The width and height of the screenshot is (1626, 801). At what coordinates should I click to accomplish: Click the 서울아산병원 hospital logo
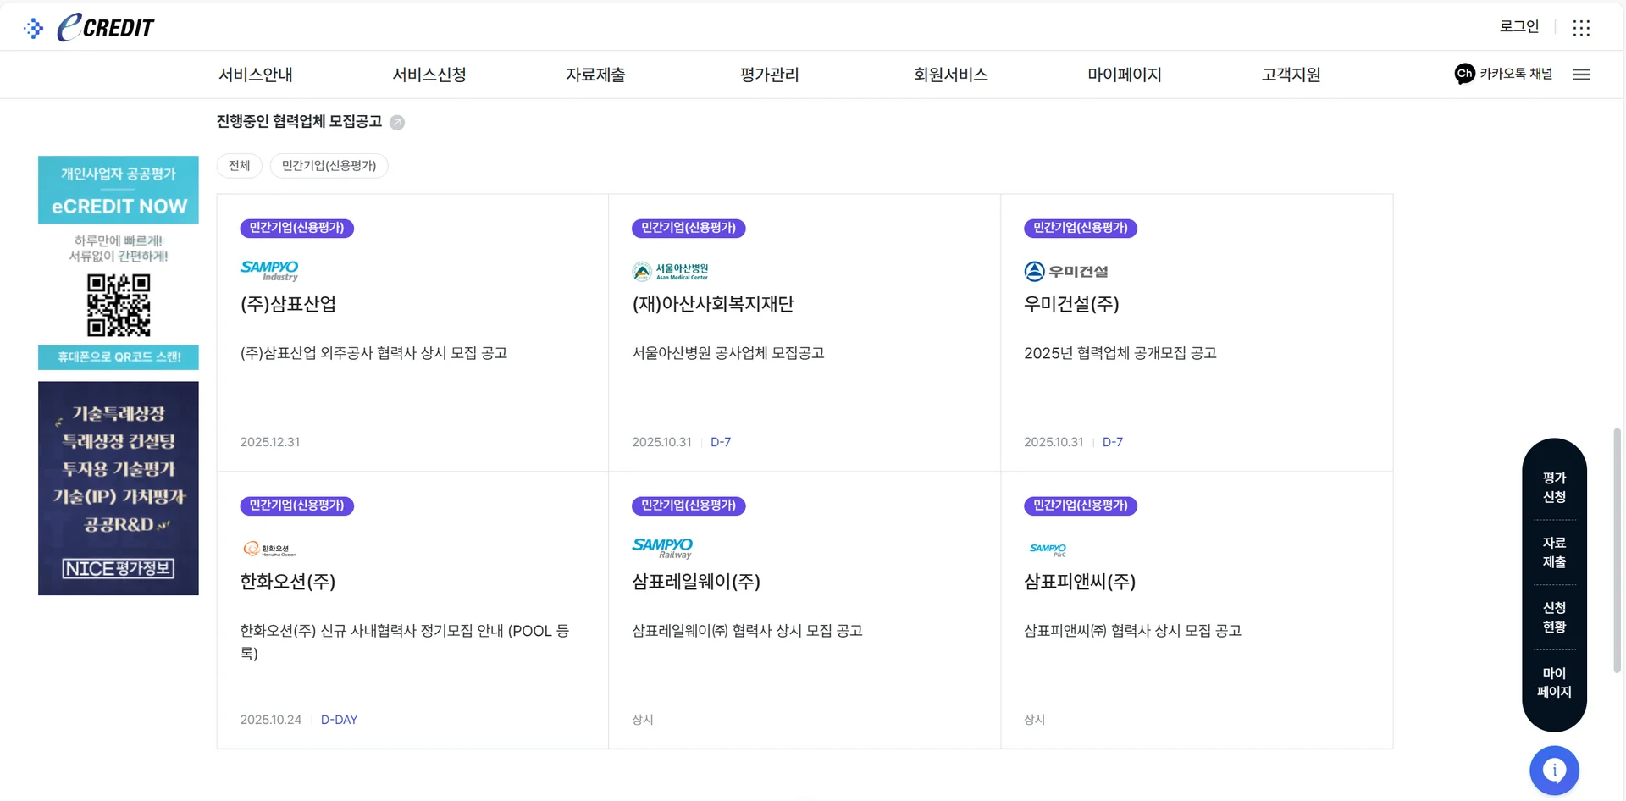672,271
